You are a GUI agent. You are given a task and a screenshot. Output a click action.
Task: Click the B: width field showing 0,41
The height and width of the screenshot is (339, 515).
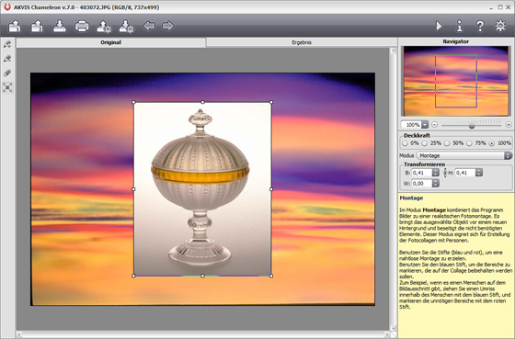point(422,173)
